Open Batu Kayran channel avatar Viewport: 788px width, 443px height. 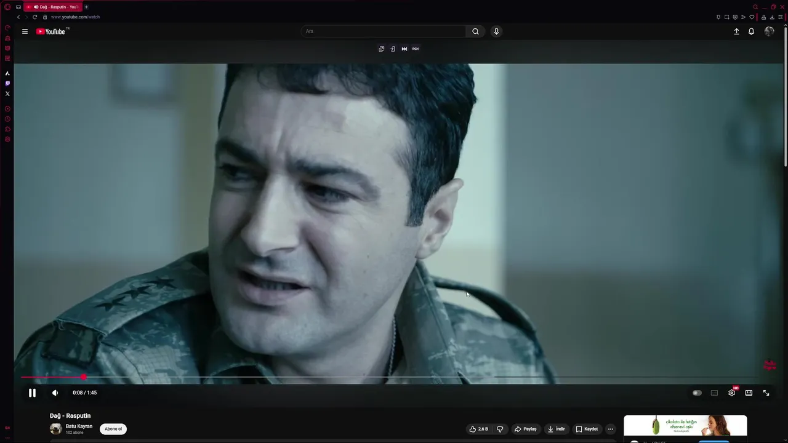[x=56, y=429]
